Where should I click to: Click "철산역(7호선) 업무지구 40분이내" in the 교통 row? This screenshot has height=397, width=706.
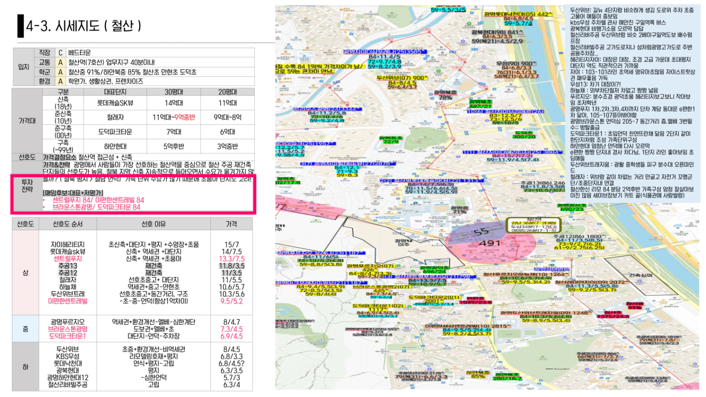[x=111, y=62]
